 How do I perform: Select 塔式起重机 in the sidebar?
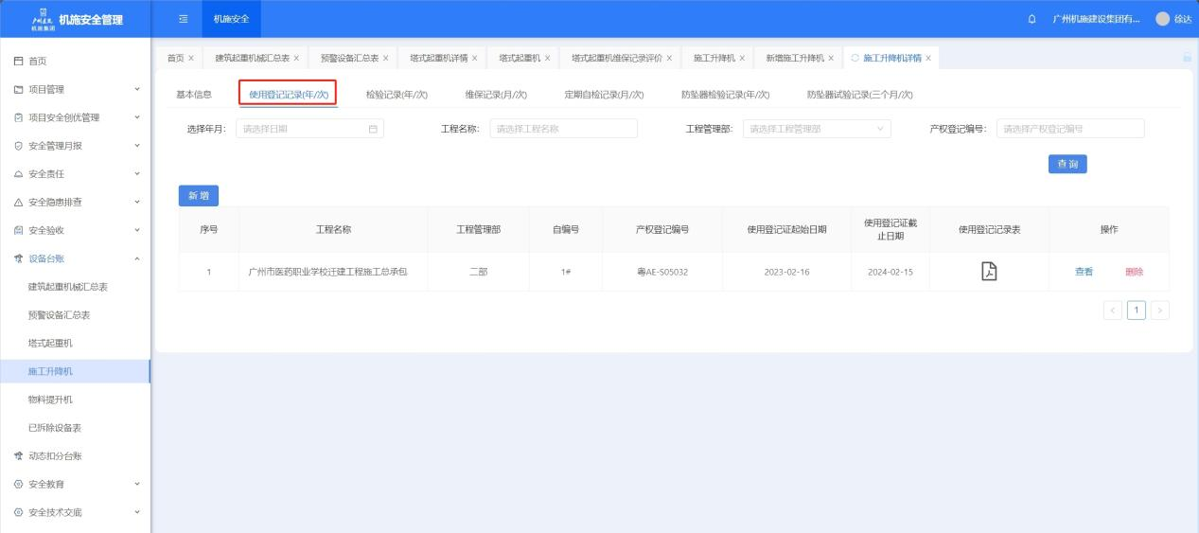(x=50, y=343)
